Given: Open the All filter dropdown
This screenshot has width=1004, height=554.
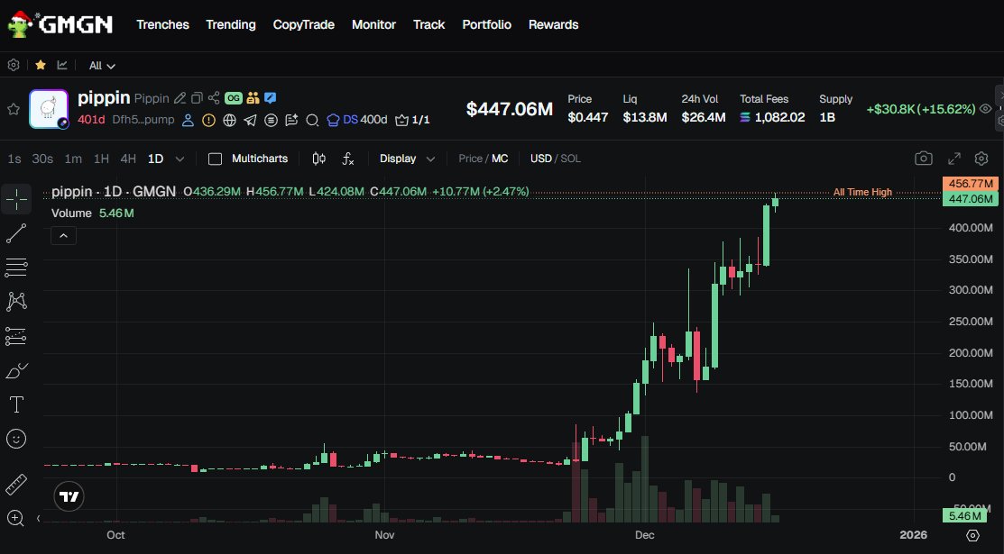Looking at the screenshot, I should pos(101,65).
